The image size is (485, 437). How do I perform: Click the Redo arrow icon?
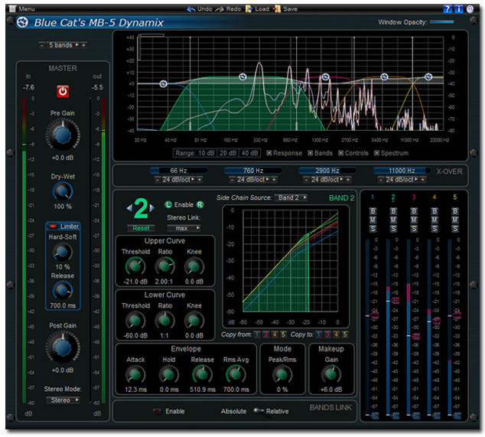pyautogui.click(x=220, y=9)
